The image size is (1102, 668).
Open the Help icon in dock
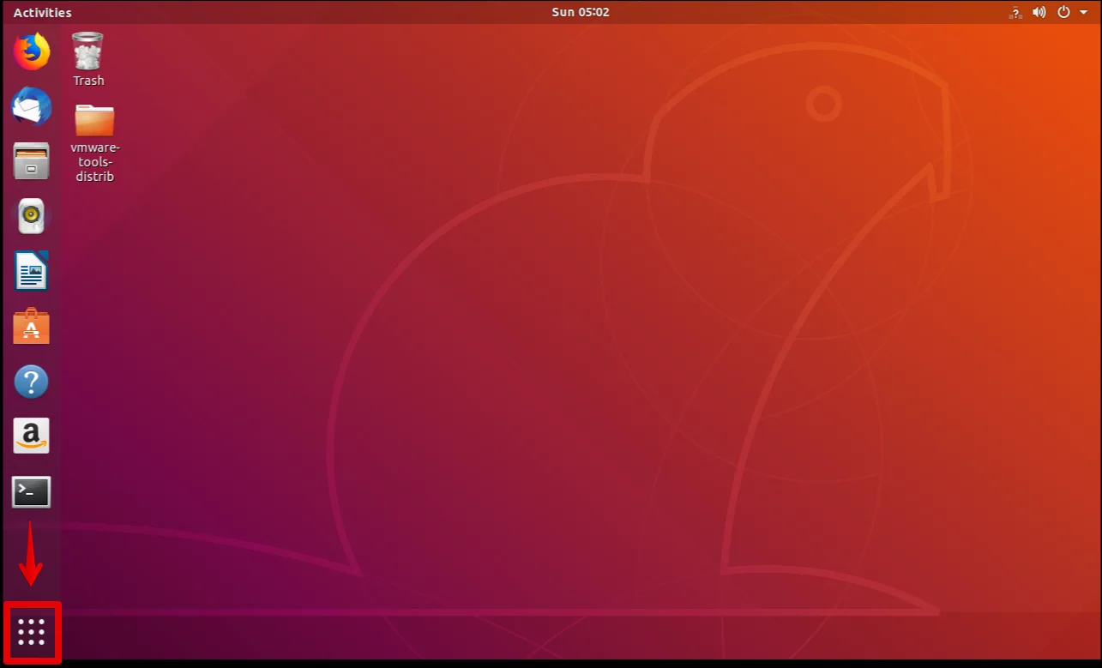(32, 382)
